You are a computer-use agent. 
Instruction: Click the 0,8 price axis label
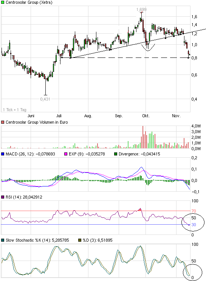[194, 58]
